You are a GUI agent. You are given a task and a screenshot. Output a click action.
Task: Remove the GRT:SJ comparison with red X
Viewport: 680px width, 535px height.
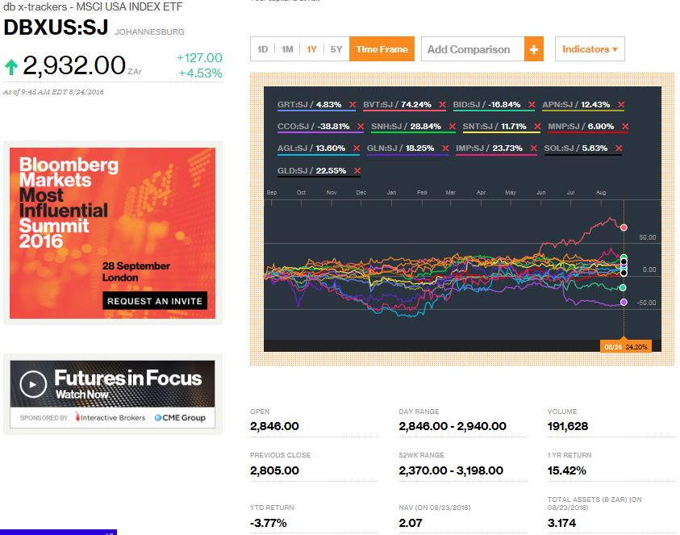(352, 105)
